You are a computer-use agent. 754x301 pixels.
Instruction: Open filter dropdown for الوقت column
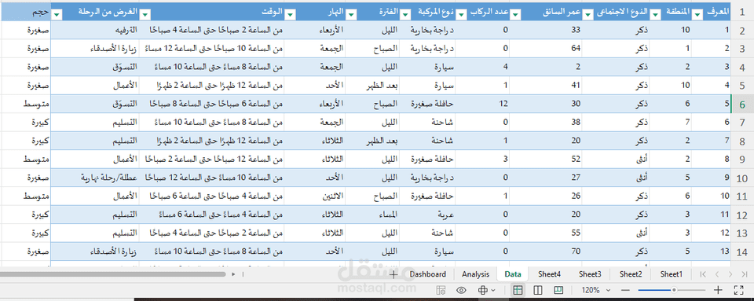145,16
